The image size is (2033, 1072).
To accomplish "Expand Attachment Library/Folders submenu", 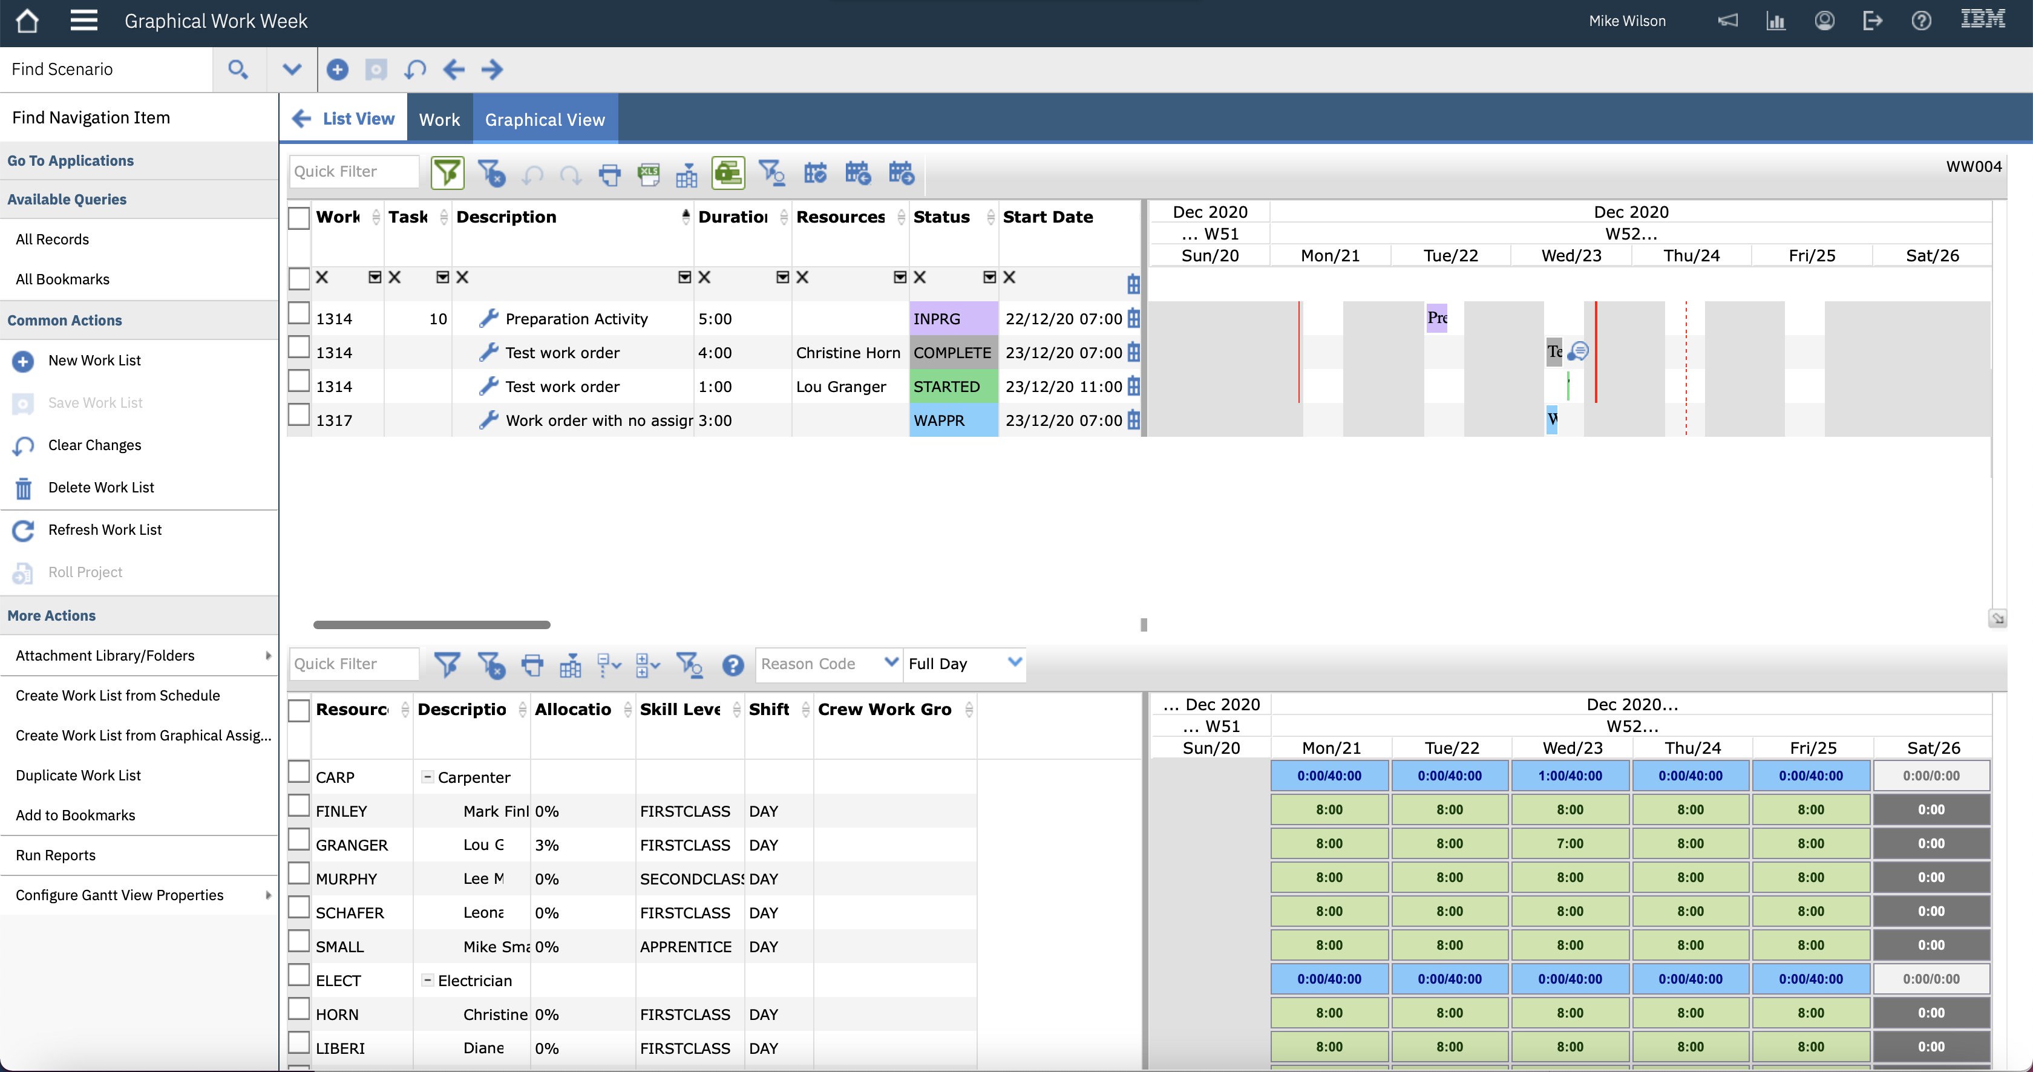I will click(x=268, y=656).
